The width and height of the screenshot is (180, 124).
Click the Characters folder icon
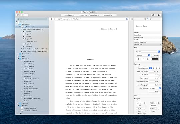click(x=20, y=59)
